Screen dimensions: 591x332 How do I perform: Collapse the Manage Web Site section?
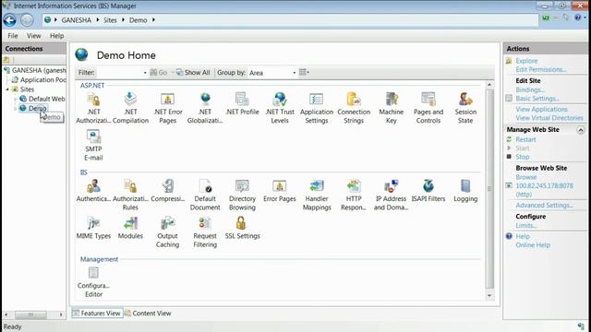pos(581,130)
